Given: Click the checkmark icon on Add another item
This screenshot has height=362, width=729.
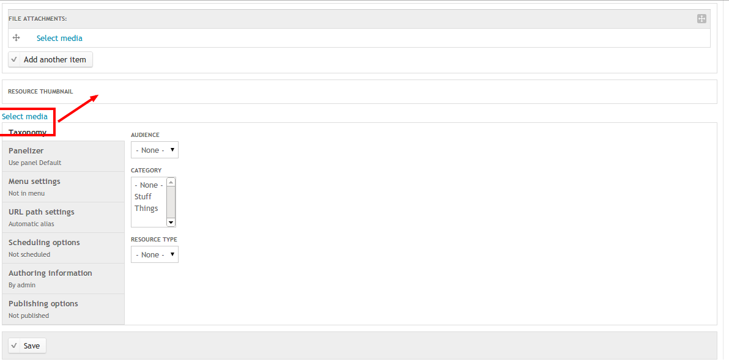Looking at the screenshot, I should point(14,59).
